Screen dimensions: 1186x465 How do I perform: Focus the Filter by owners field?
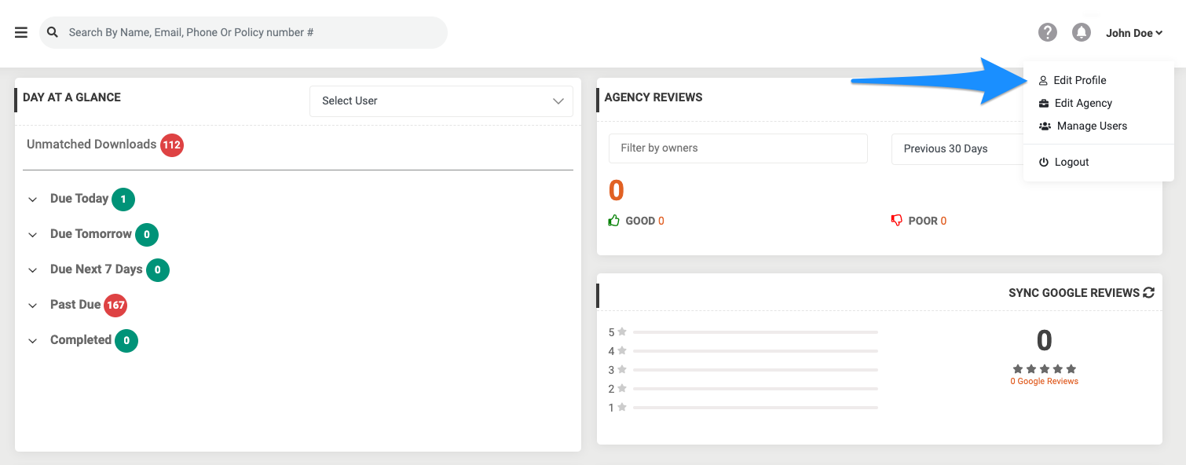(x=738, y=148)
